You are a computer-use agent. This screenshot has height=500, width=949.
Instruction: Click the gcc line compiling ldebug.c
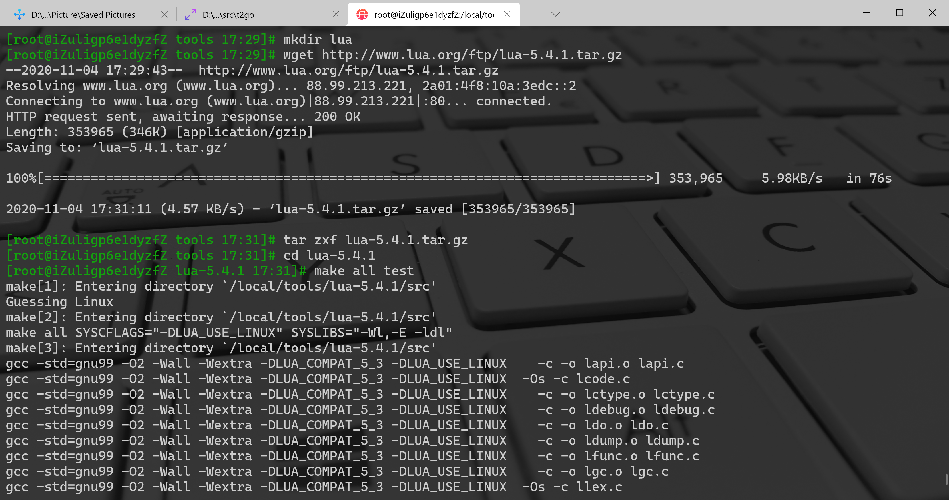360,410
